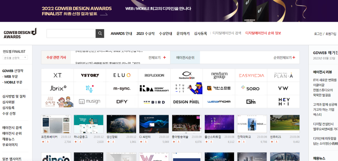Click download icon under 프린트베이커
This screenshot has height=161, width=338.
point(48,142)
